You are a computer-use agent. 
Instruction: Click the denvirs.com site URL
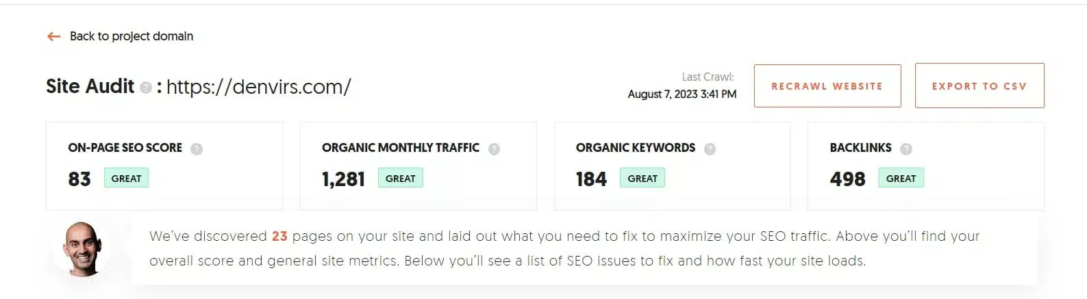point(259,87)
